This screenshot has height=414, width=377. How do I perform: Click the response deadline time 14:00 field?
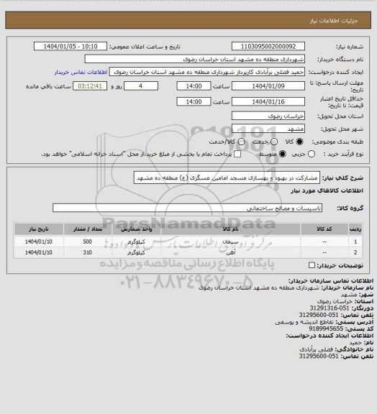point(194,86)
